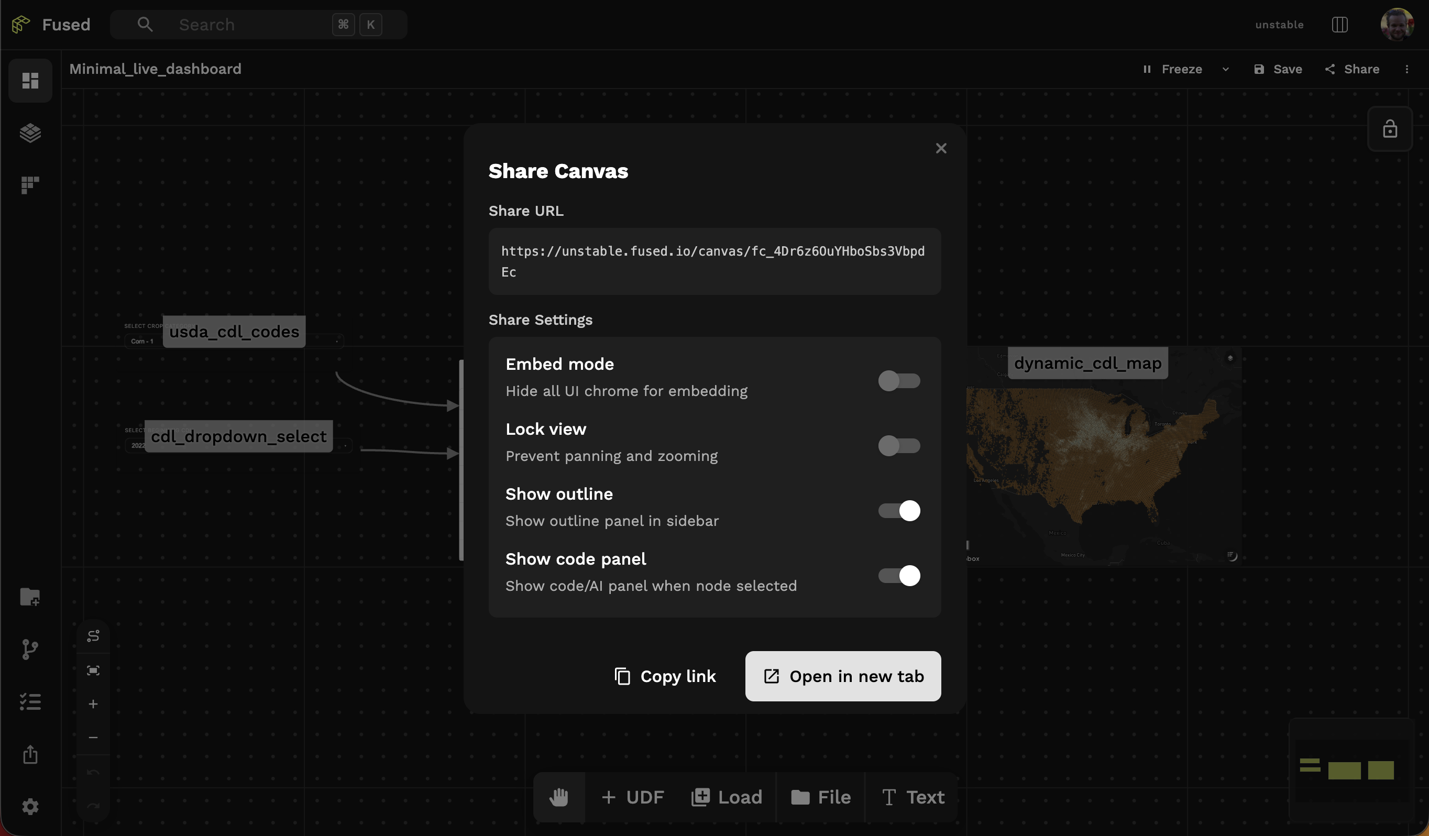Expand the Freeze dropdown chevron
Viewport: 1429px width, 836px height.
1225,69
